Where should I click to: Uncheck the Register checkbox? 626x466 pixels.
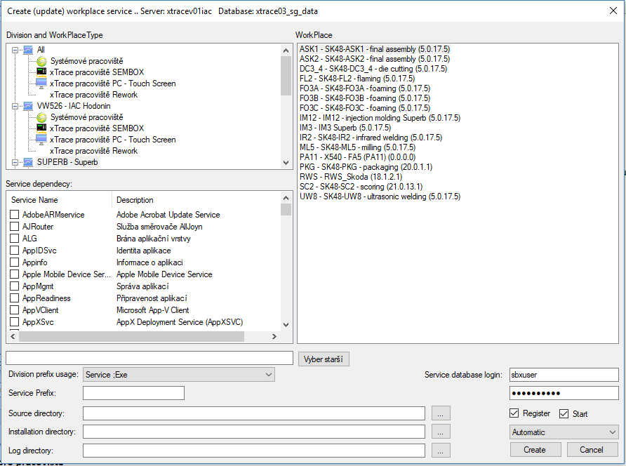[514, 413]
